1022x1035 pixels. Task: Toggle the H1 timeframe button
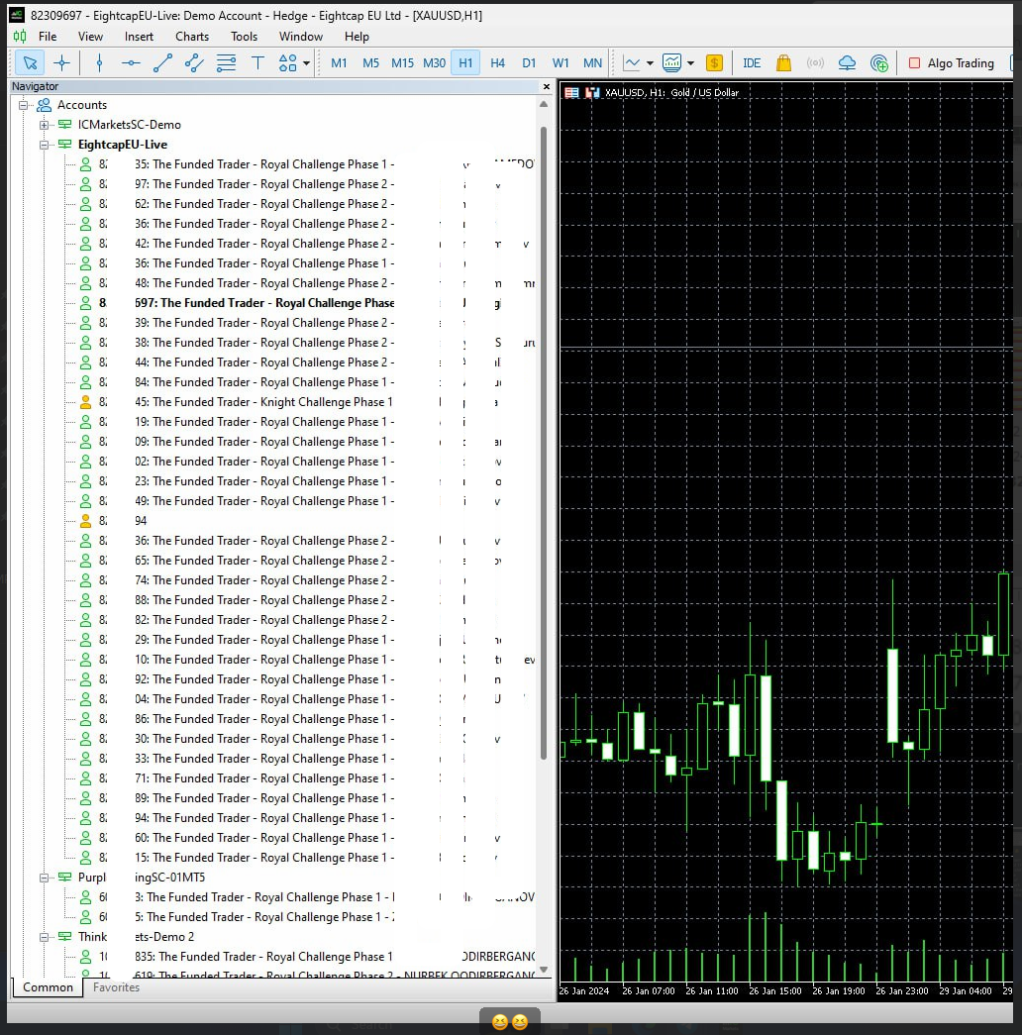[x=465, y=63]
